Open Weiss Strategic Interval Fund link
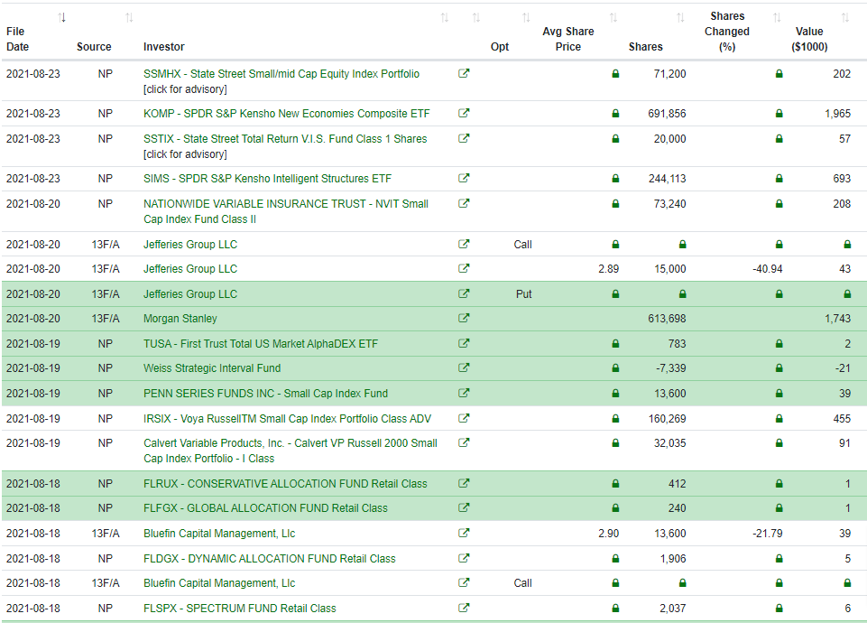 coord(212,368)
